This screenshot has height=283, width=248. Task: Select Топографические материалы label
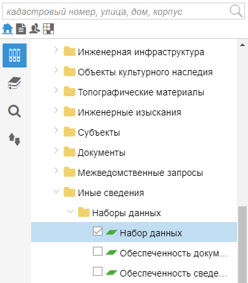[141, 92]
